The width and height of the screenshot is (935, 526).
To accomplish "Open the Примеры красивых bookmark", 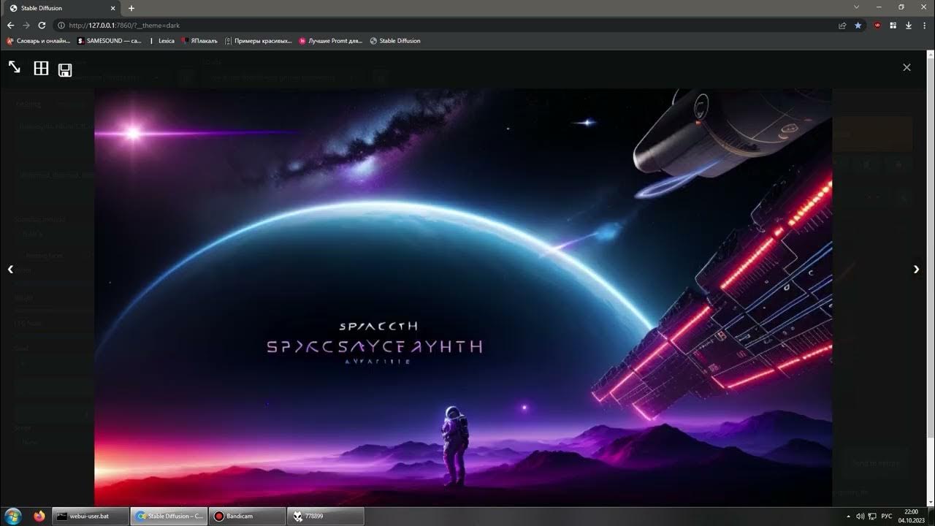I will click(259, 41).
